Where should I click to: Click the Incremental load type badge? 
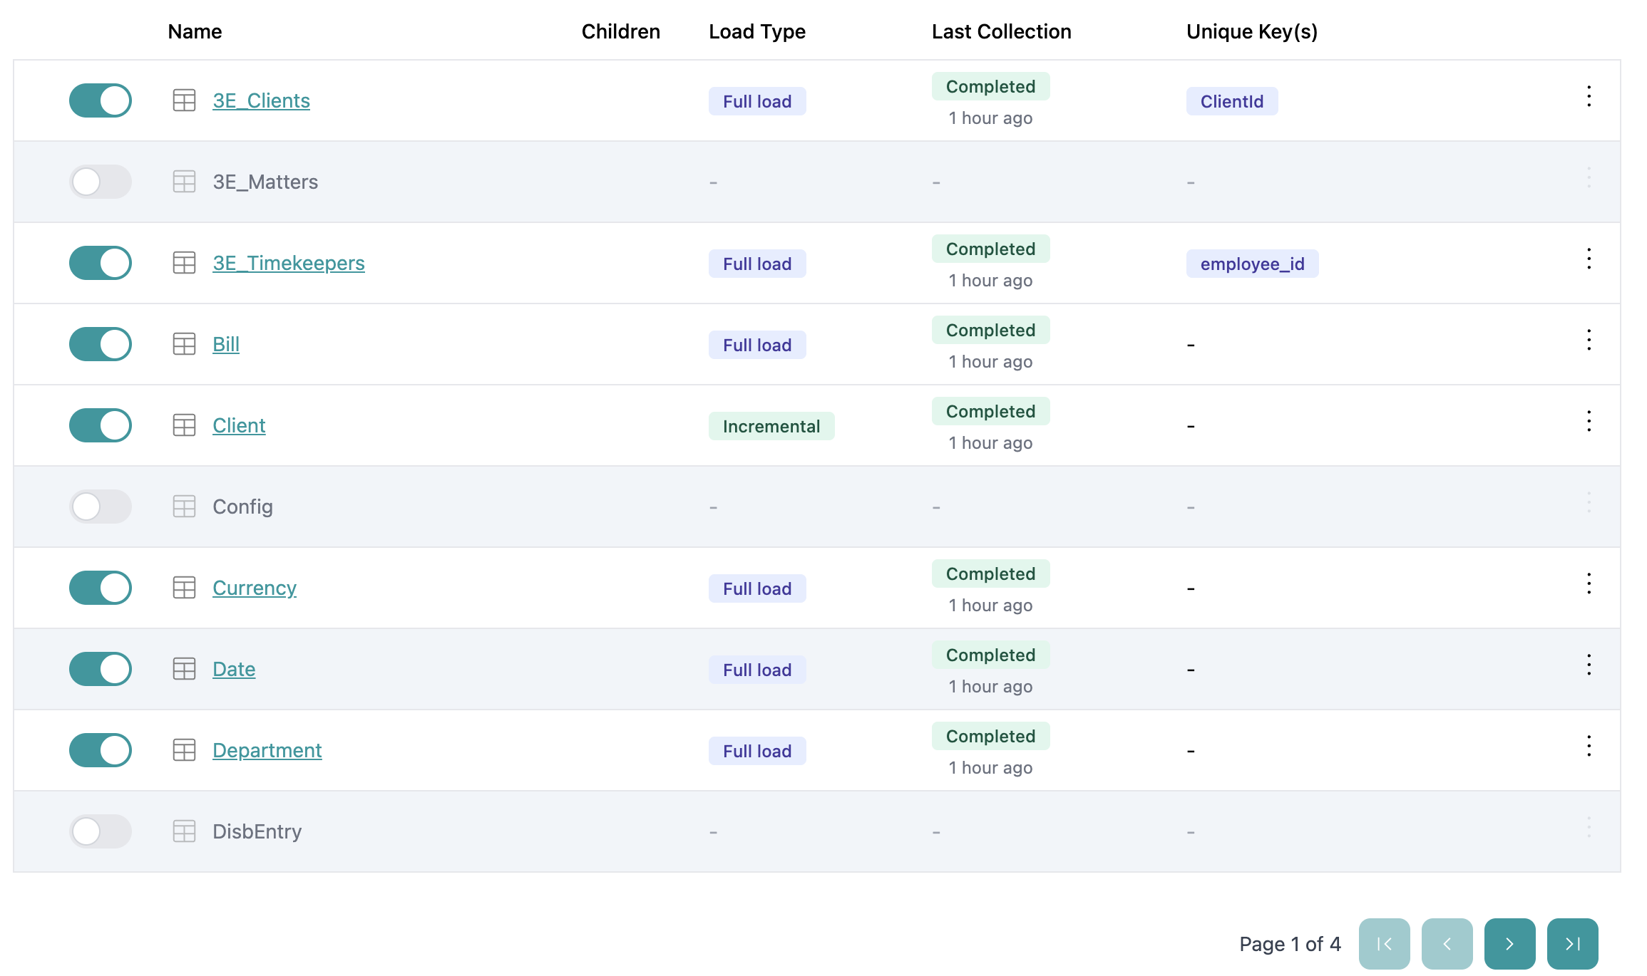[771, 426]
